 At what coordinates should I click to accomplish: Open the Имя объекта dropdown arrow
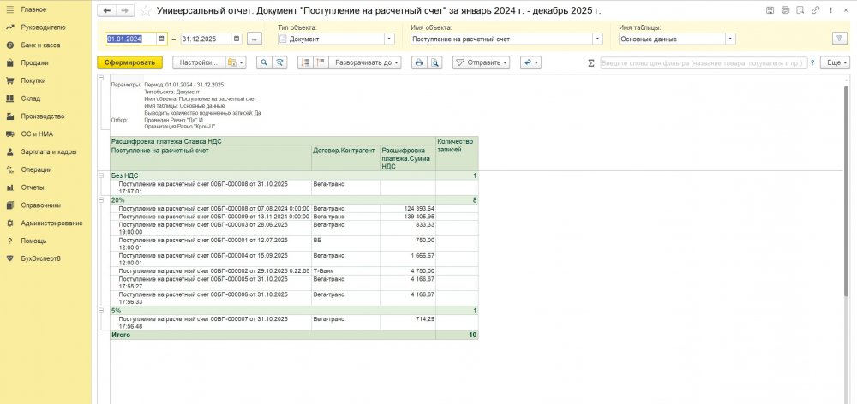point(597,39)
